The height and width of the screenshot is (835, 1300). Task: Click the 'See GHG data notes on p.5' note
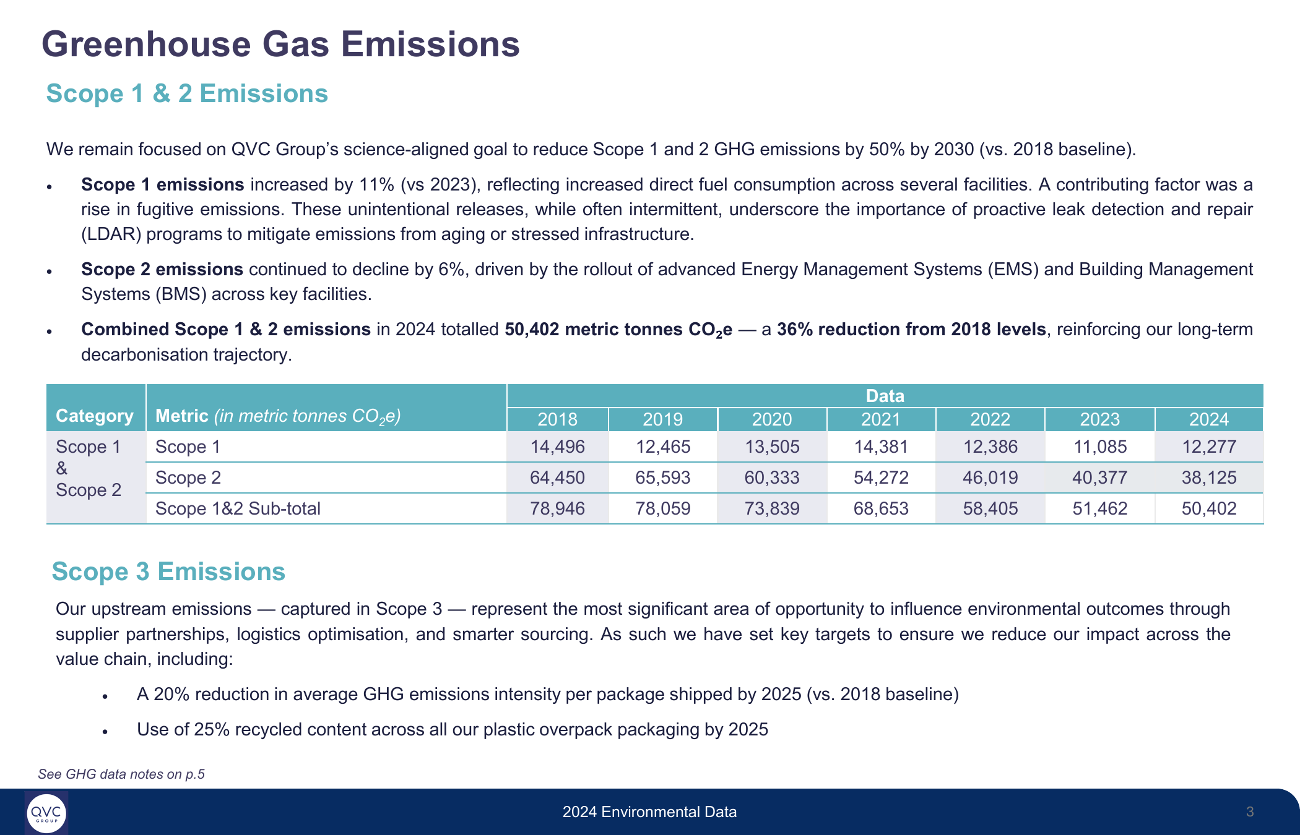pyautogui.click(x=121, y=774)
